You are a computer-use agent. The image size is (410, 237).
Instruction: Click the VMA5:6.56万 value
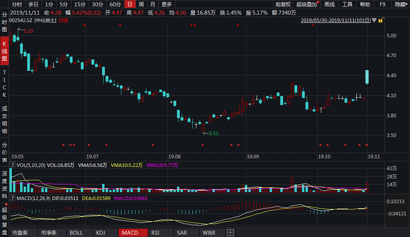(x=93, y=165)
